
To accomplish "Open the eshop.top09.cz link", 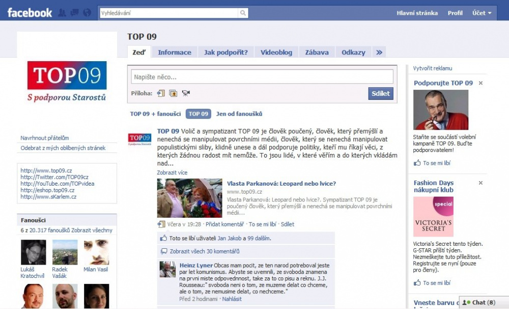I will point(47,190).
